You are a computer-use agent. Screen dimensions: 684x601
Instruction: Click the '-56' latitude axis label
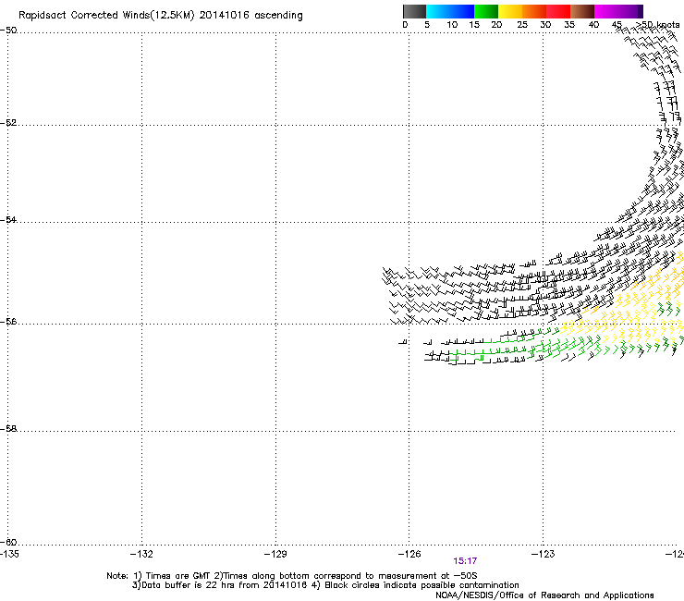[x=8, y=321]
